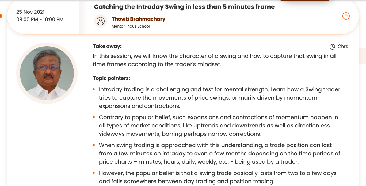This screenshot has height=186, width=366.
Task: Click the 08:00 PM - 10:00 PM time slot
Action: (40, 19)
